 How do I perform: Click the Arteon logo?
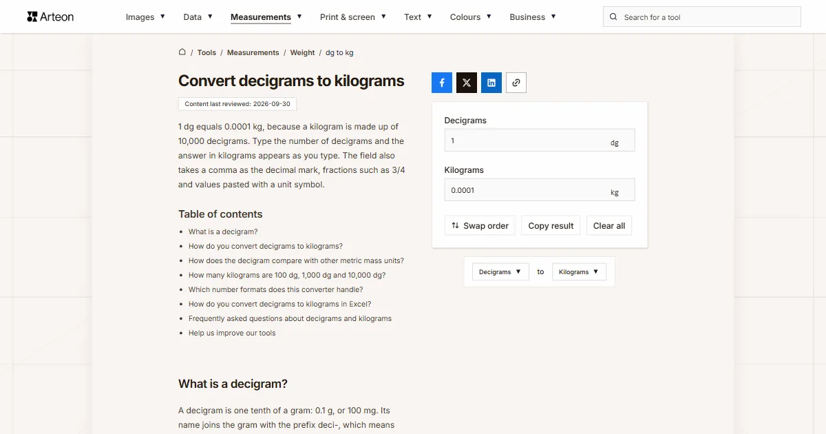(x=50, y=17)
